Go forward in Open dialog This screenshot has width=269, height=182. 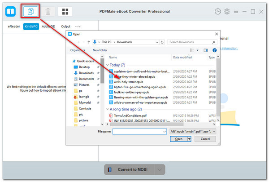78,42
